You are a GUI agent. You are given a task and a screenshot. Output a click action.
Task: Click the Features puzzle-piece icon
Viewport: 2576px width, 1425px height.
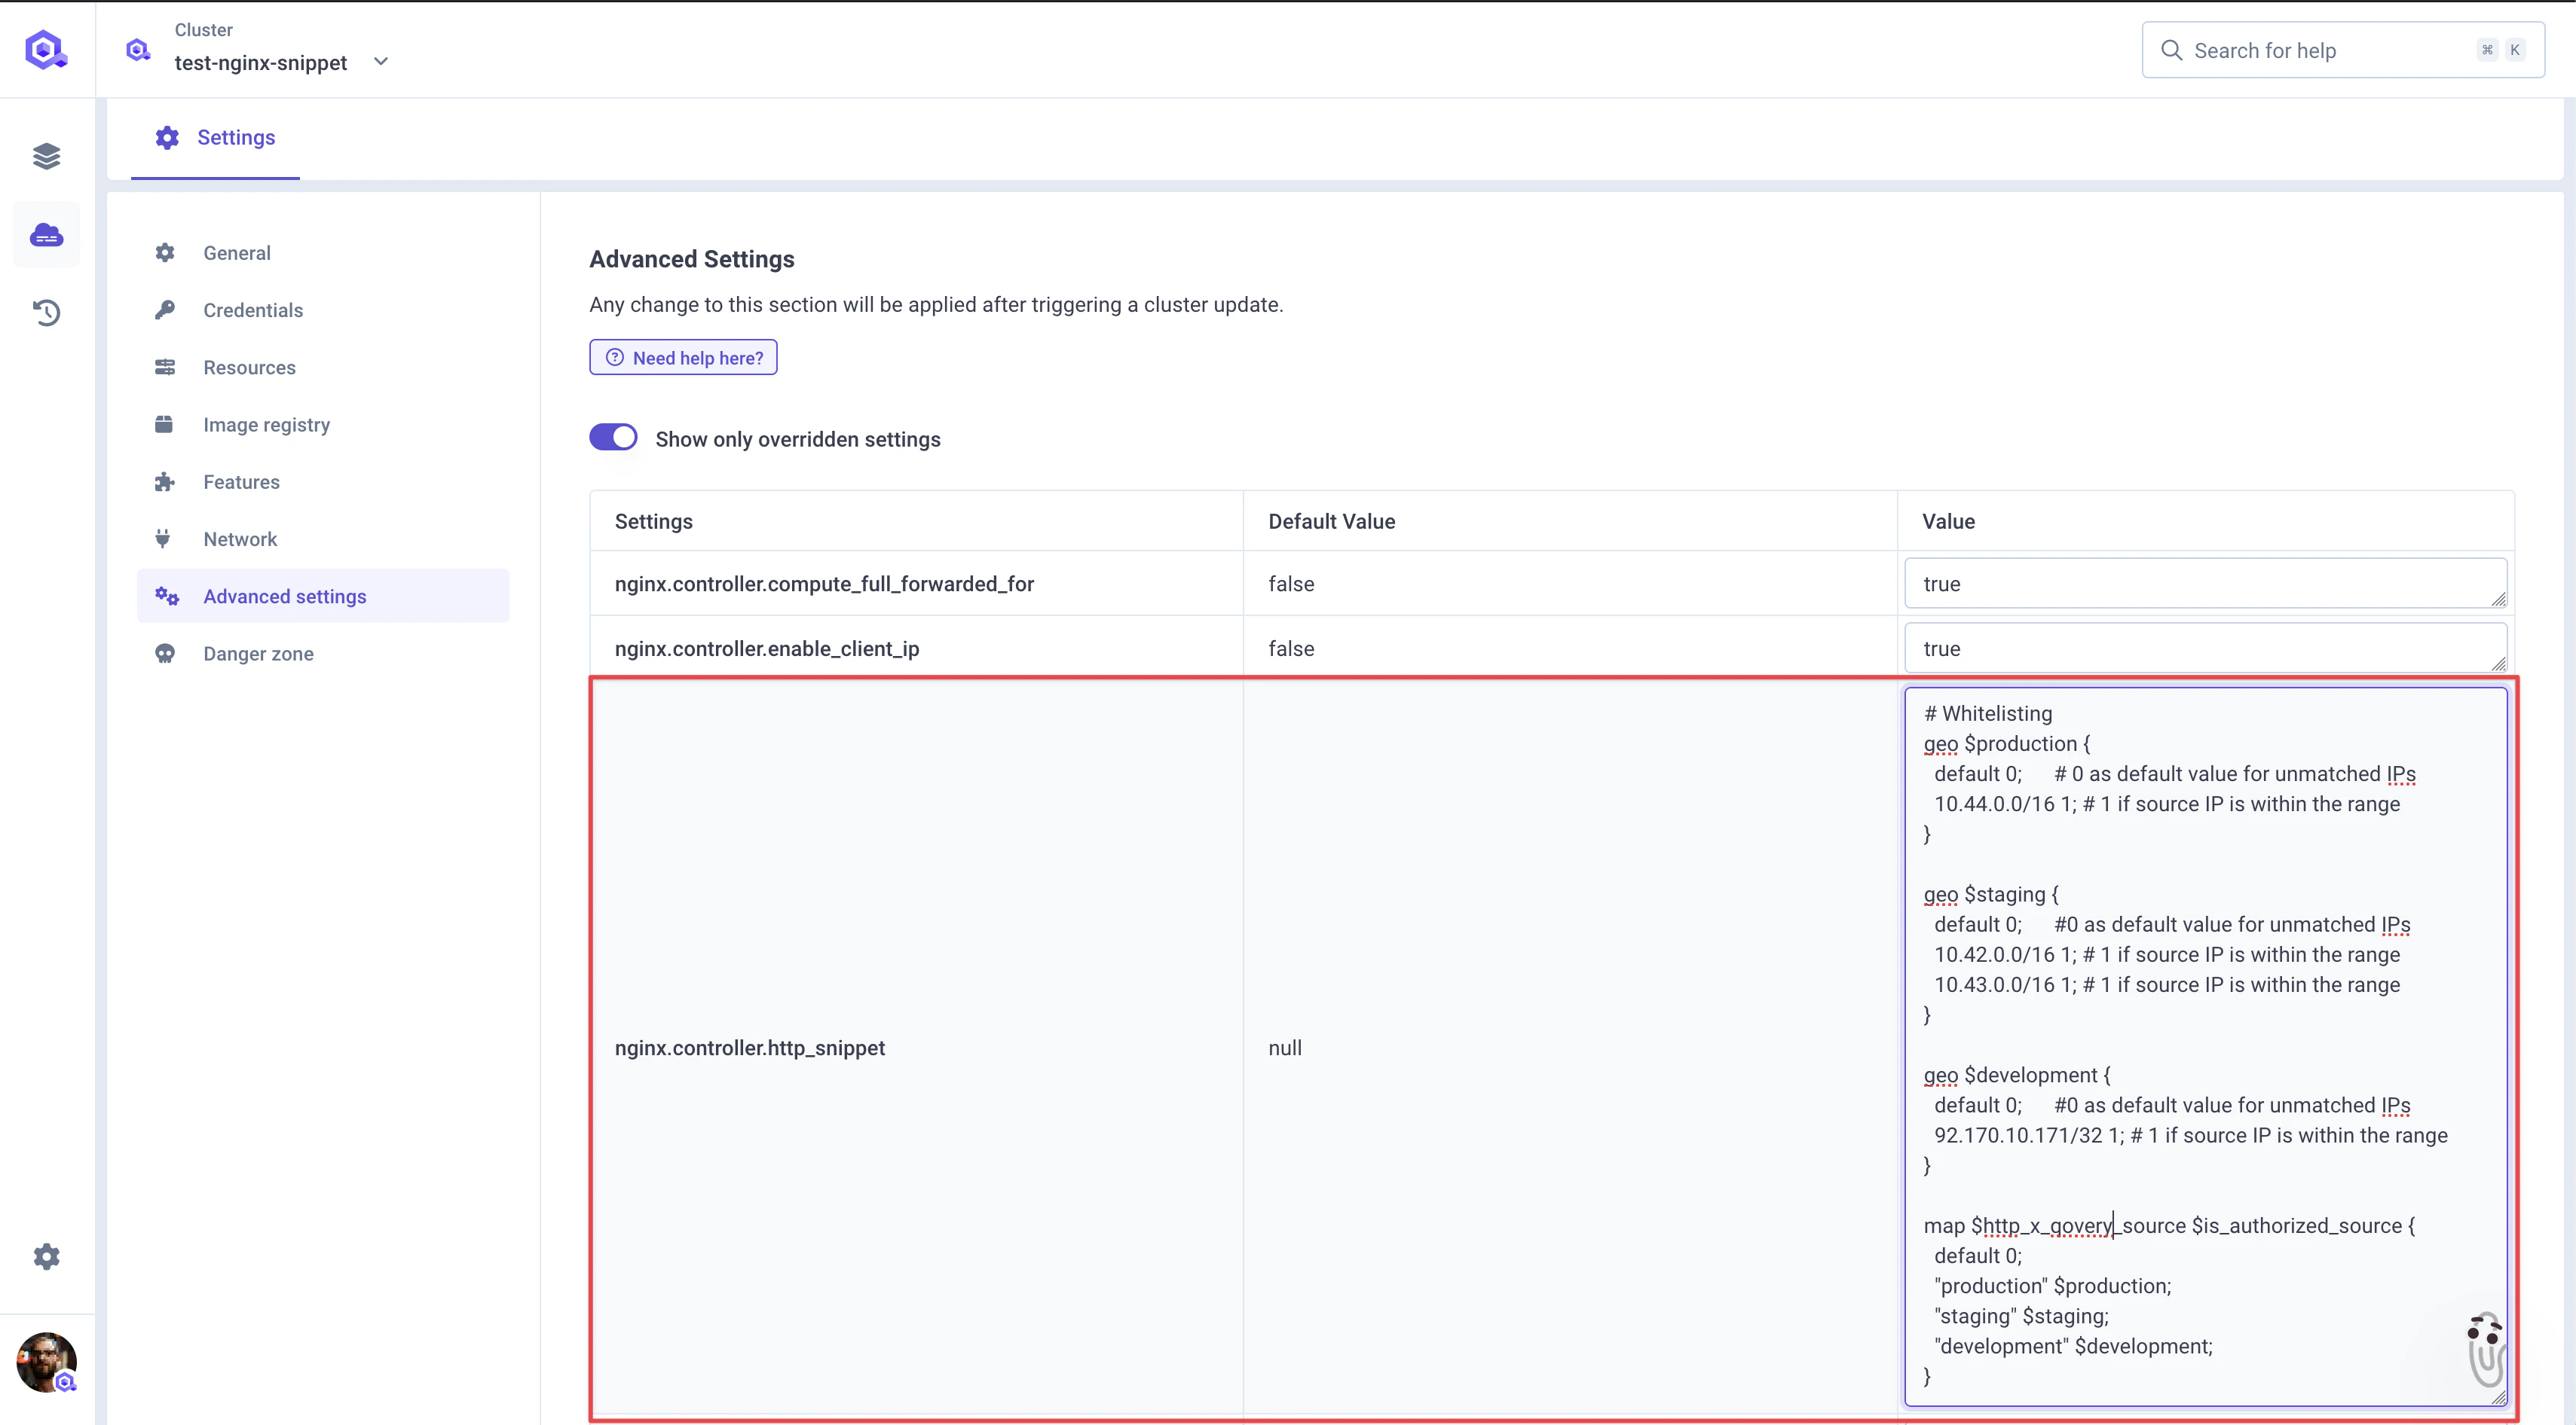tap(166, 482)
